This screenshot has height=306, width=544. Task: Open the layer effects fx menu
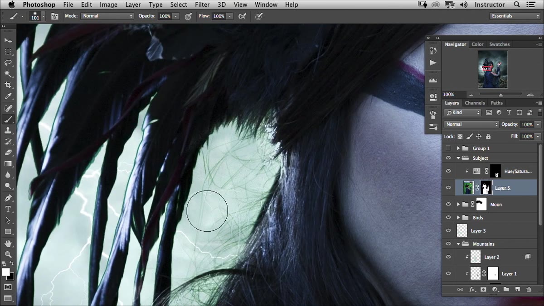click(x=472, y=289)
